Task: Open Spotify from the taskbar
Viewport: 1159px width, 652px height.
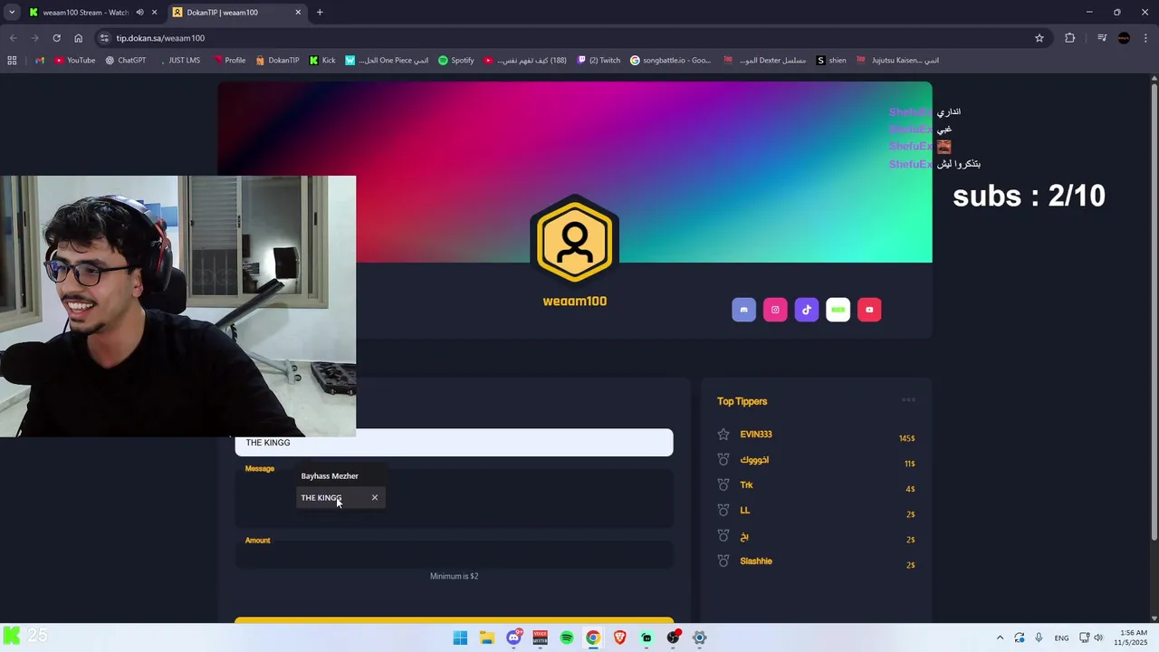Action: [567, 638]
